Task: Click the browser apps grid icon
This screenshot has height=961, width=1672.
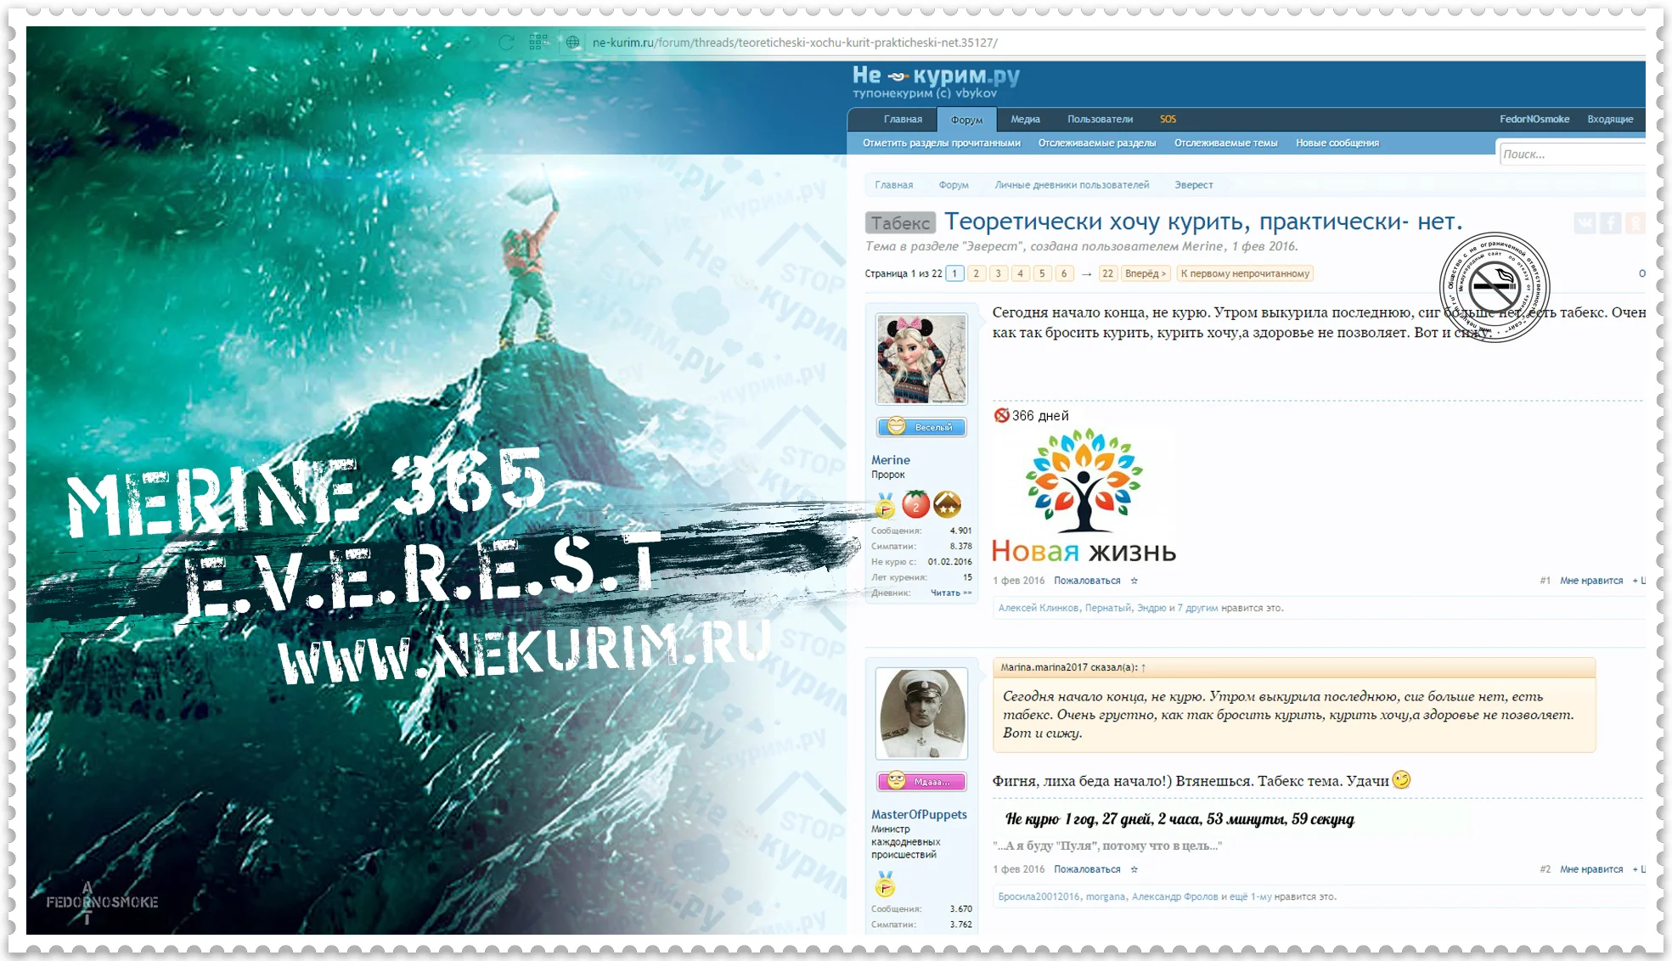Action: [x=538, y=42]
